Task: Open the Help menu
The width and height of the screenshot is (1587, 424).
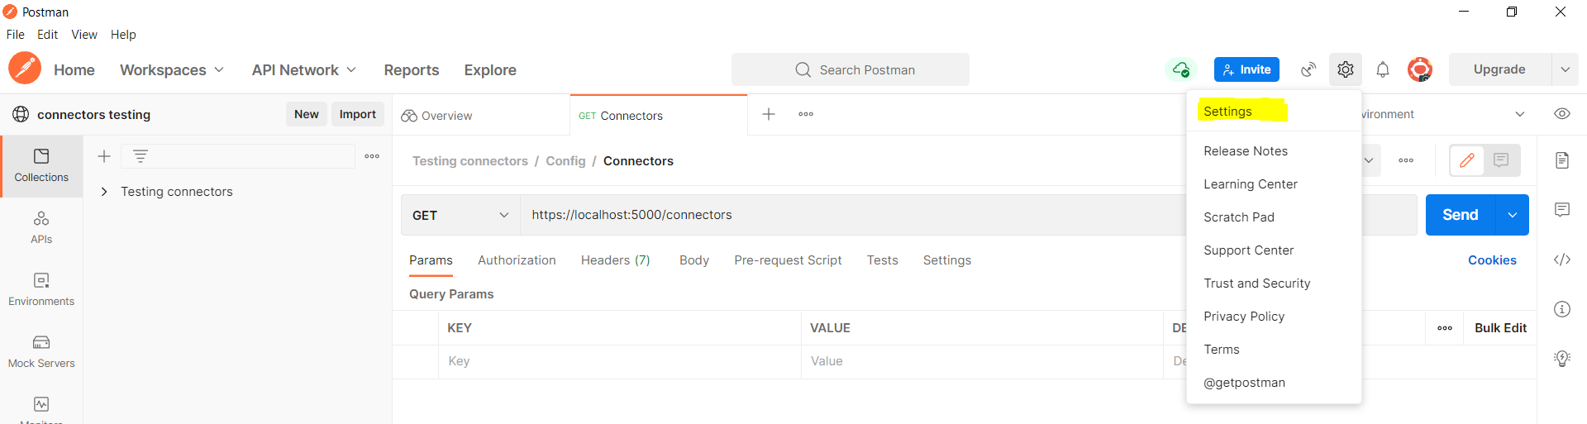Action: click(x=123, y=35)
